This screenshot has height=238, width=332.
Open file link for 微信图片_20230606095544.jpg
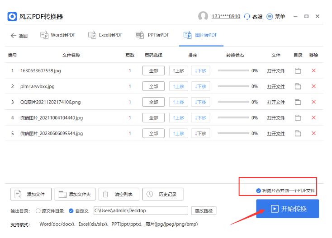(x=276, y=134)
